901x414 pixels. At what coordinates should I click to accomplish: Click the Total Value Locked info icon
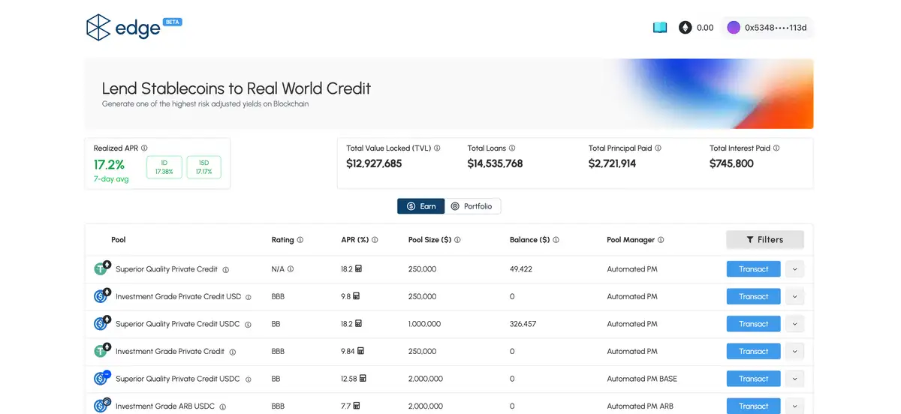click(x=437, y=148)
